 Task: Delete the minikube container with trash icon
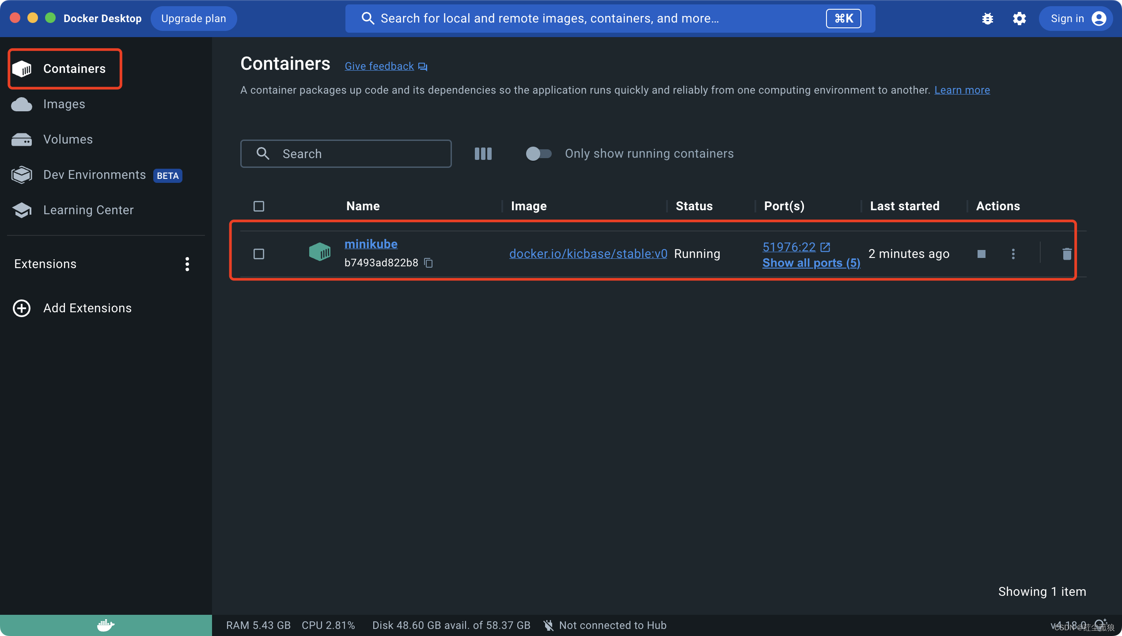pos(1067,254)
